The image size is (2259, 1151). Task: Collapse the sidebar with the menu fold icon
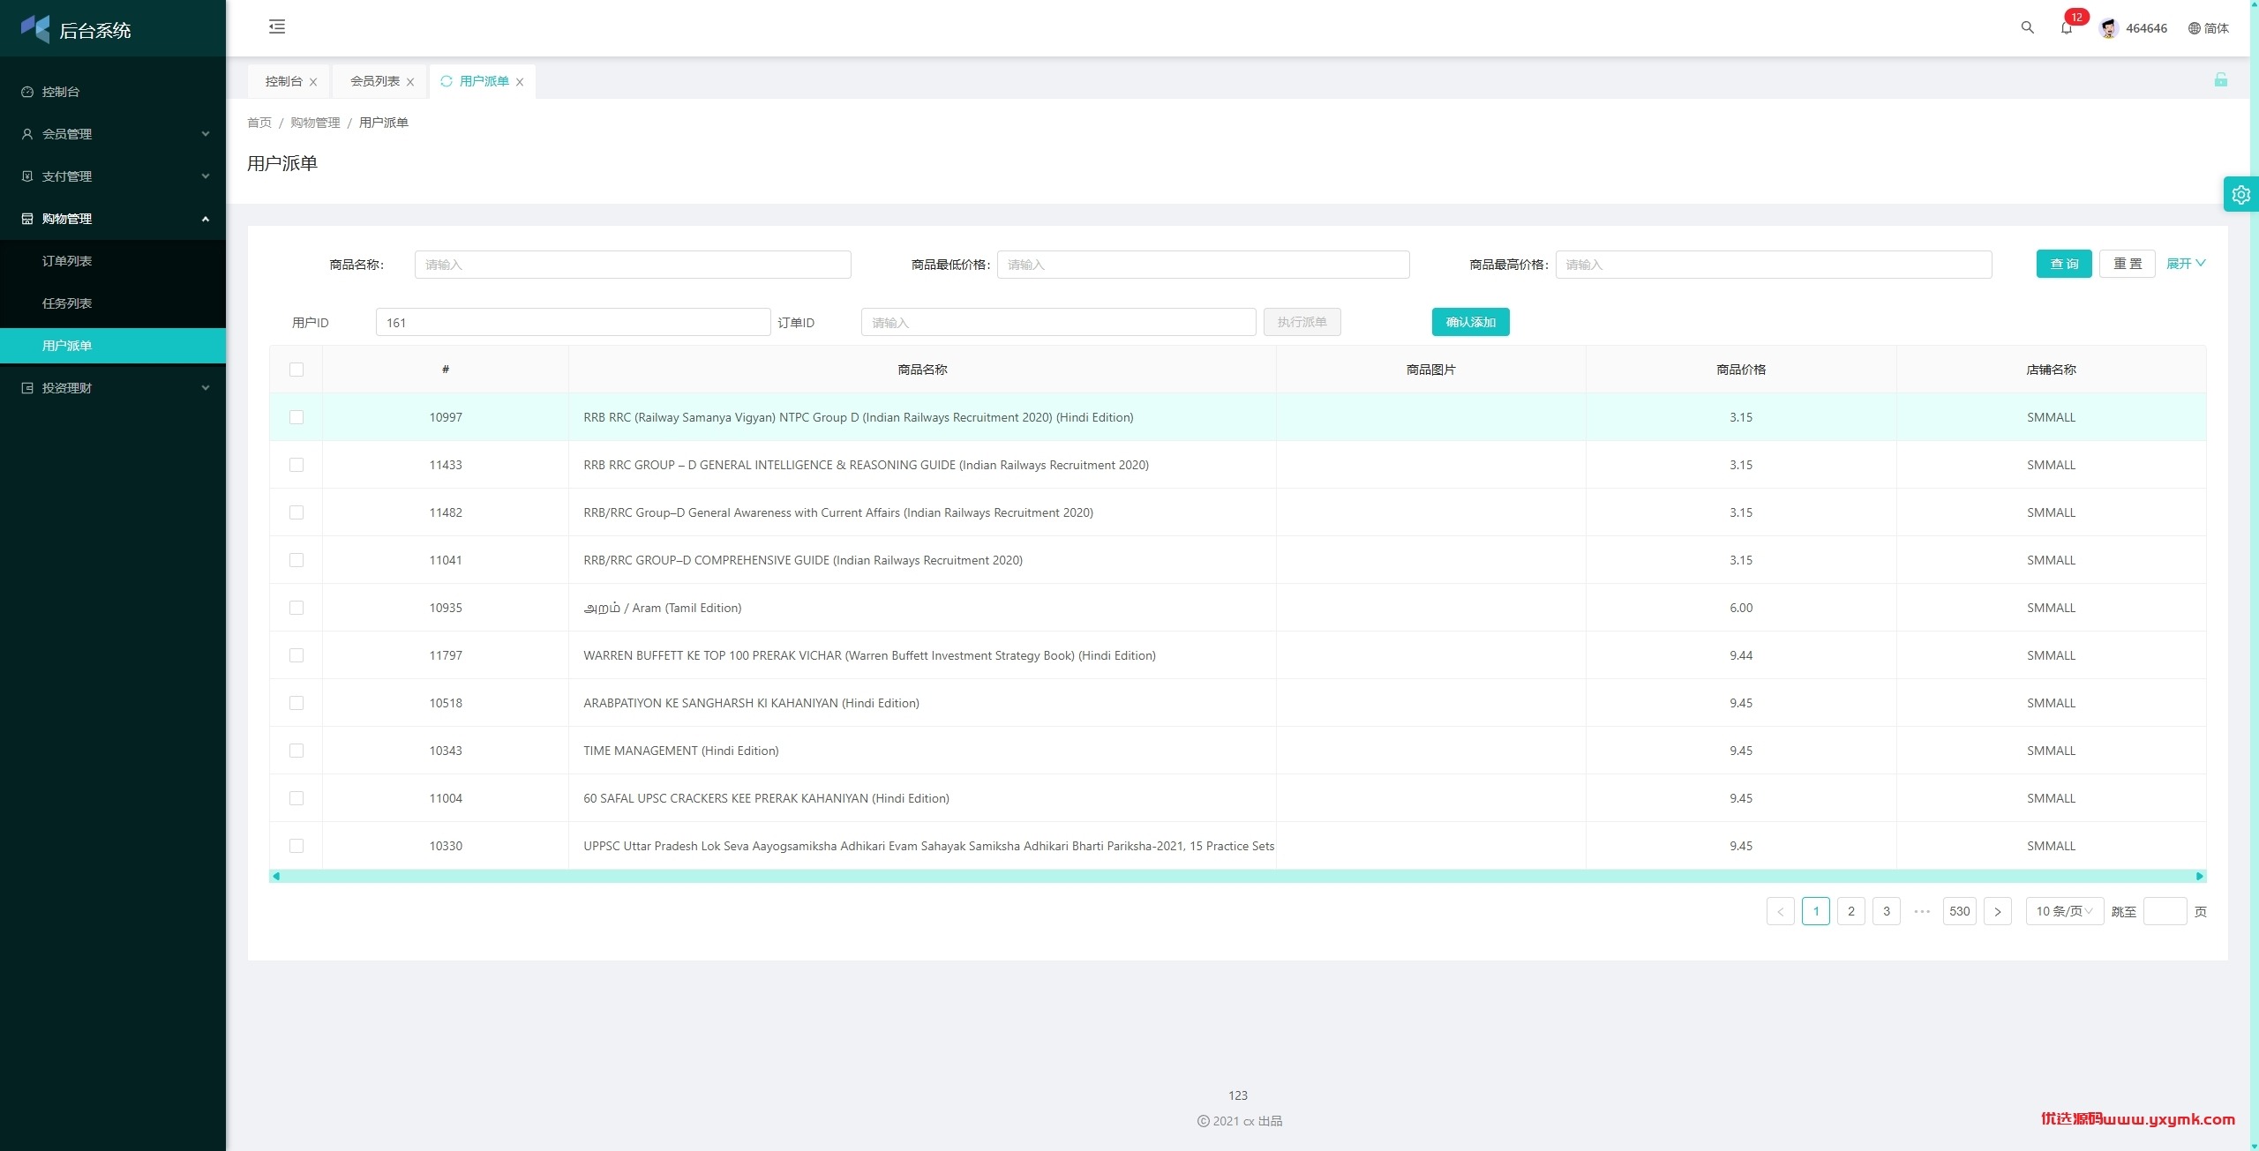(277, 27)
